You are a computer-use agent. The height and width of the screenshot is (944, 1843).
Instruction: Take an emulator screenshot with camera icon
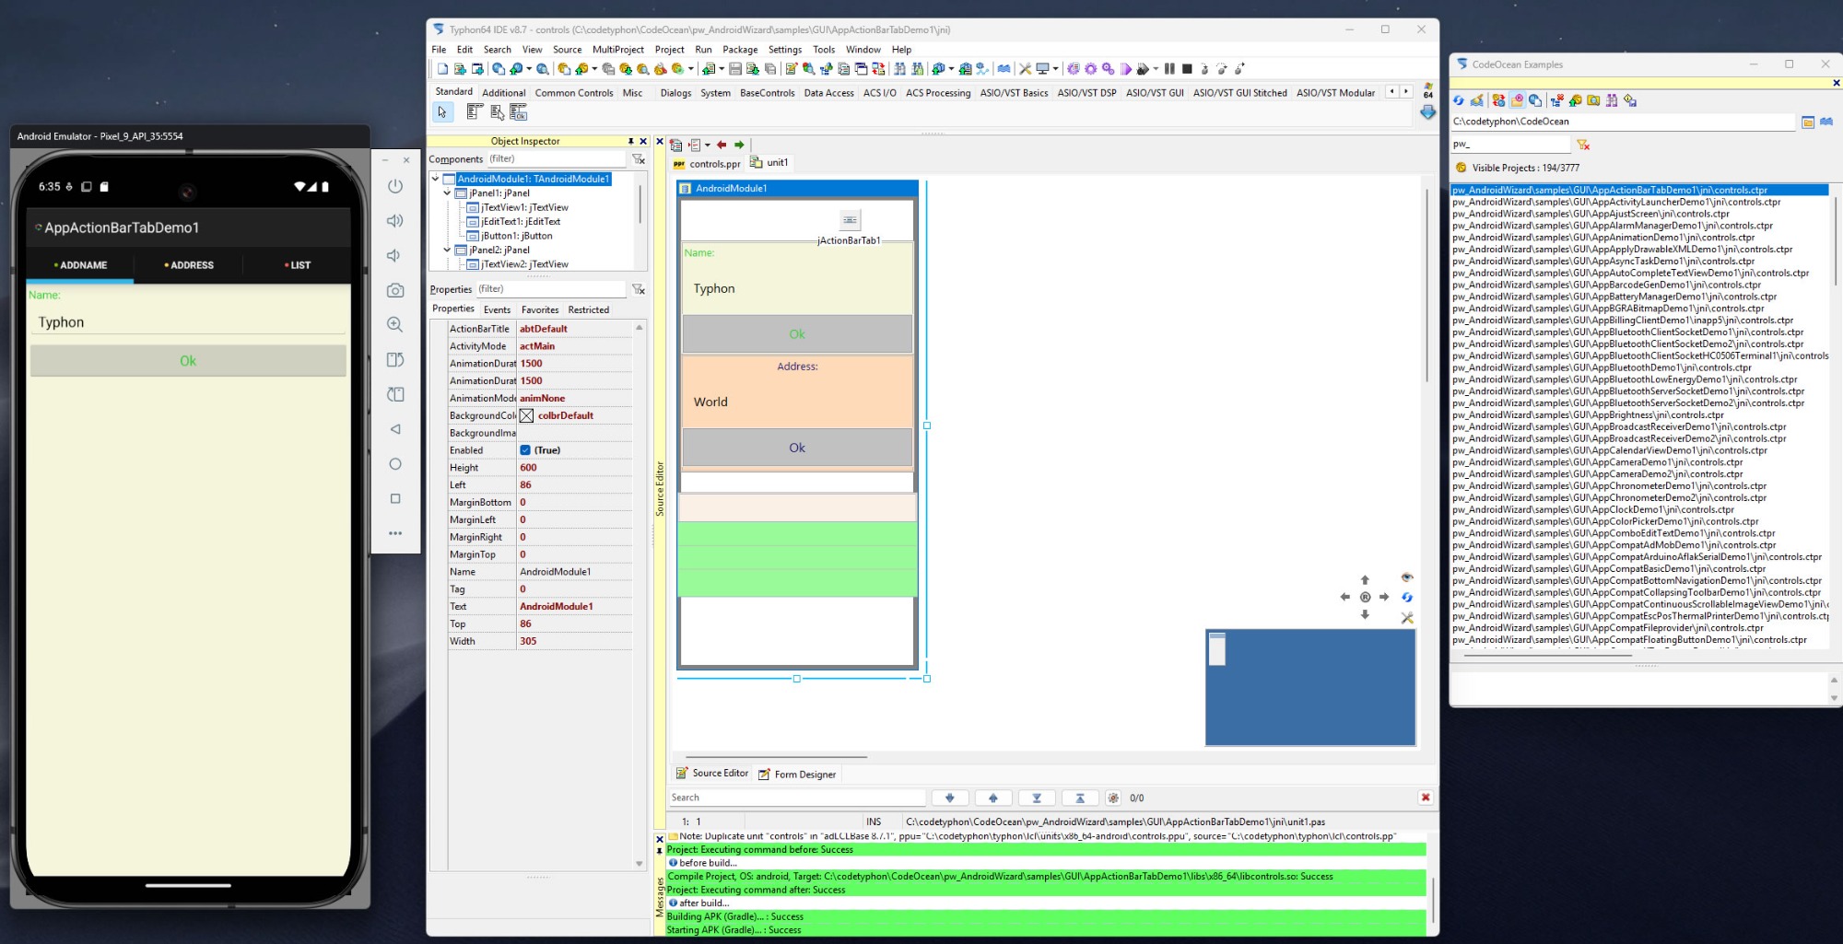[395, 290]
